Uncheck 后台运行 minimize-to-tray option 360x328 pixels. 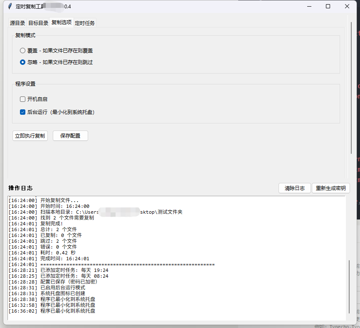[x=23, y=112]
